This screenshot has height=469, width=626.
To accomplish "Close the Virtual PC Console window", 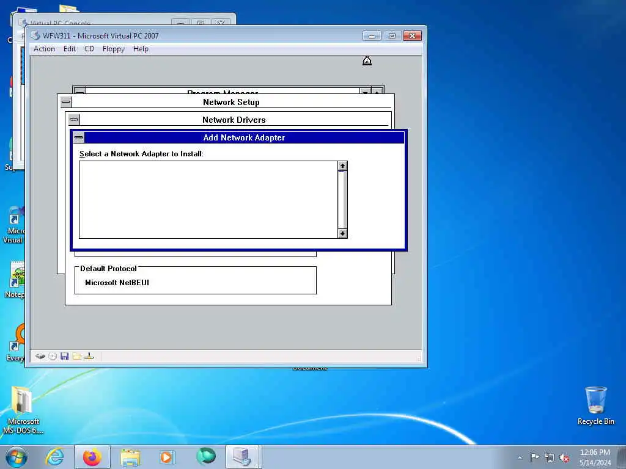I will [221, 23].
